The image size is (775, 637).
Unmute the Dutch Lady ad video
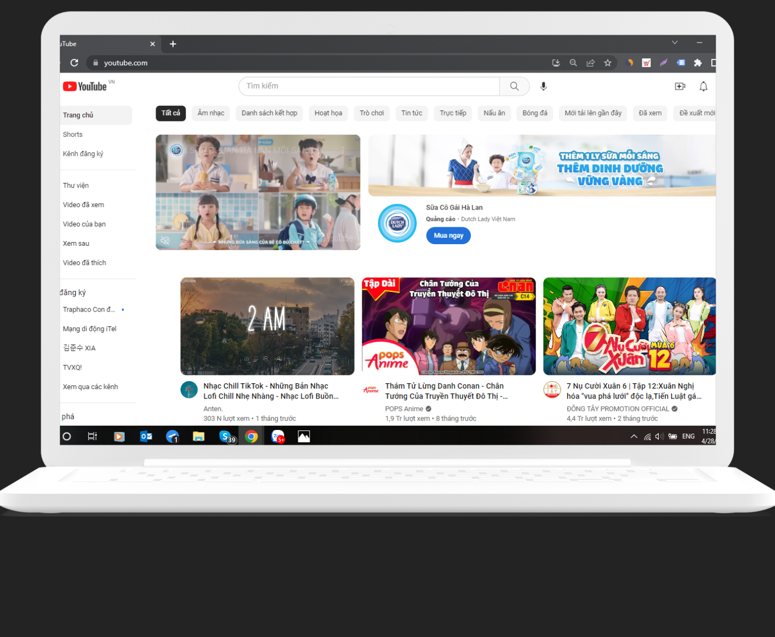tap(165, 240)
